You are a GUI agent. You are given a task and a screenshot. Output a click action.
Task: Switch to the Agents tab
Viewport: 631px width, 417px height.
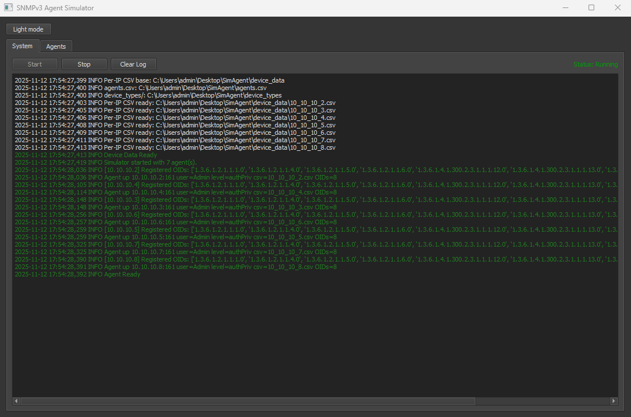coord(56,46)
